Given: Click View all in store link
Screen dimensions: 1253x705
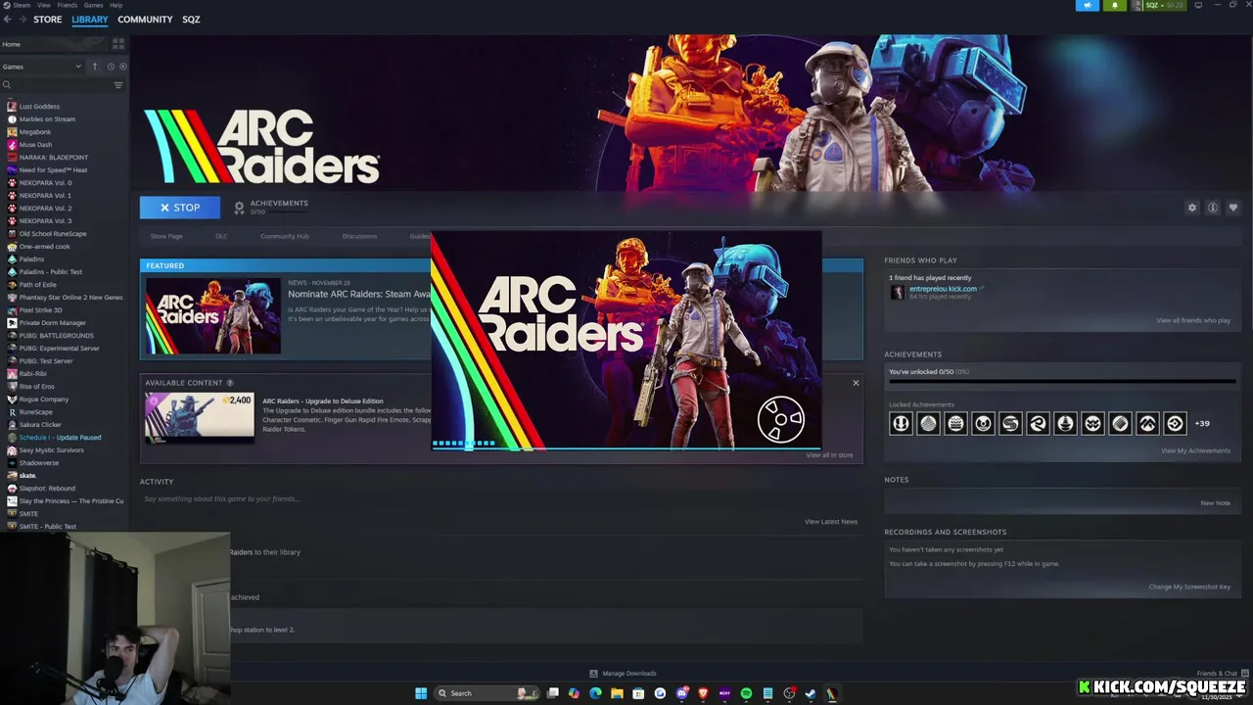Looking at the screenshot, I should 829,455.
